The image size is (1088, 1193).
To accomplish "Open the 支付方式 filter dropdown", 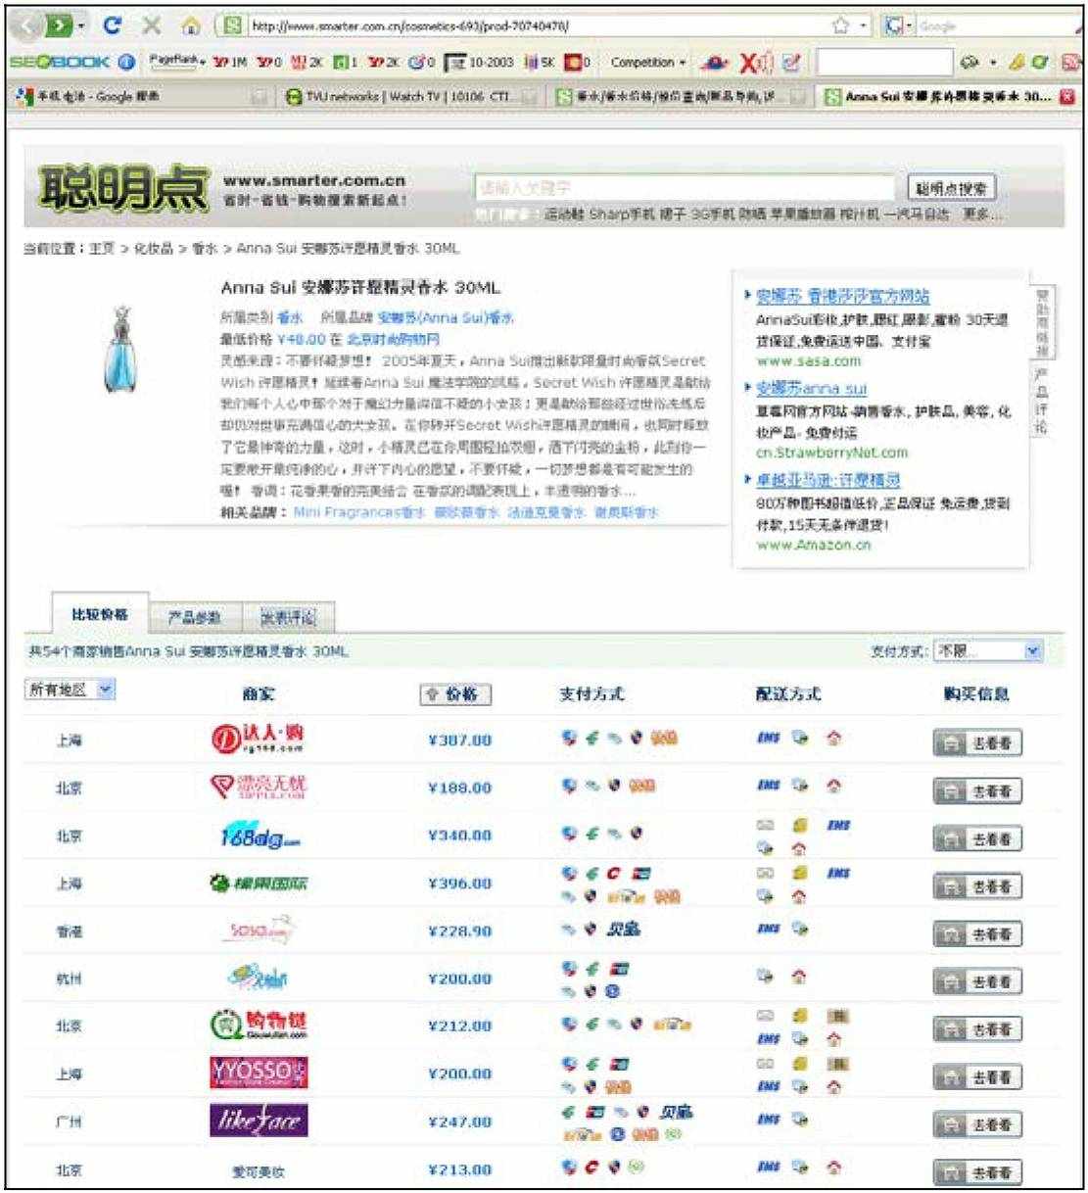I will coord(989,651).
